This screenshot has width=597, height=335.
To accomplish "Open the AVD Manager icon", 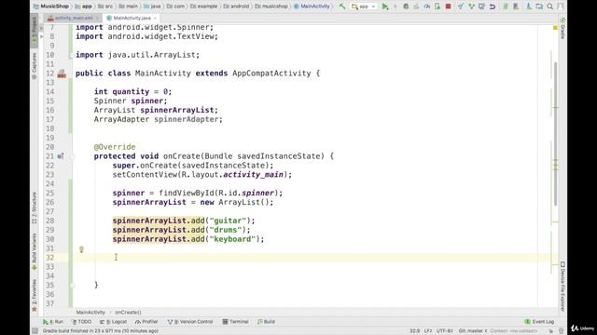I will 506,7.
